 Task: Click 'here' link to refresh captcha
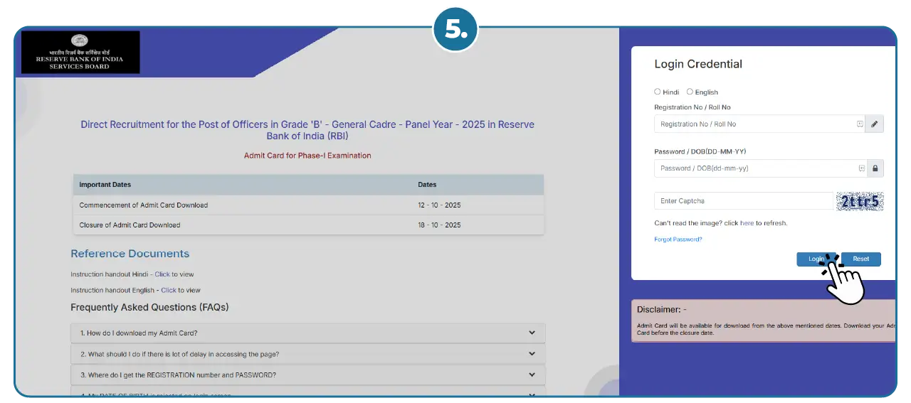point(747,223)
